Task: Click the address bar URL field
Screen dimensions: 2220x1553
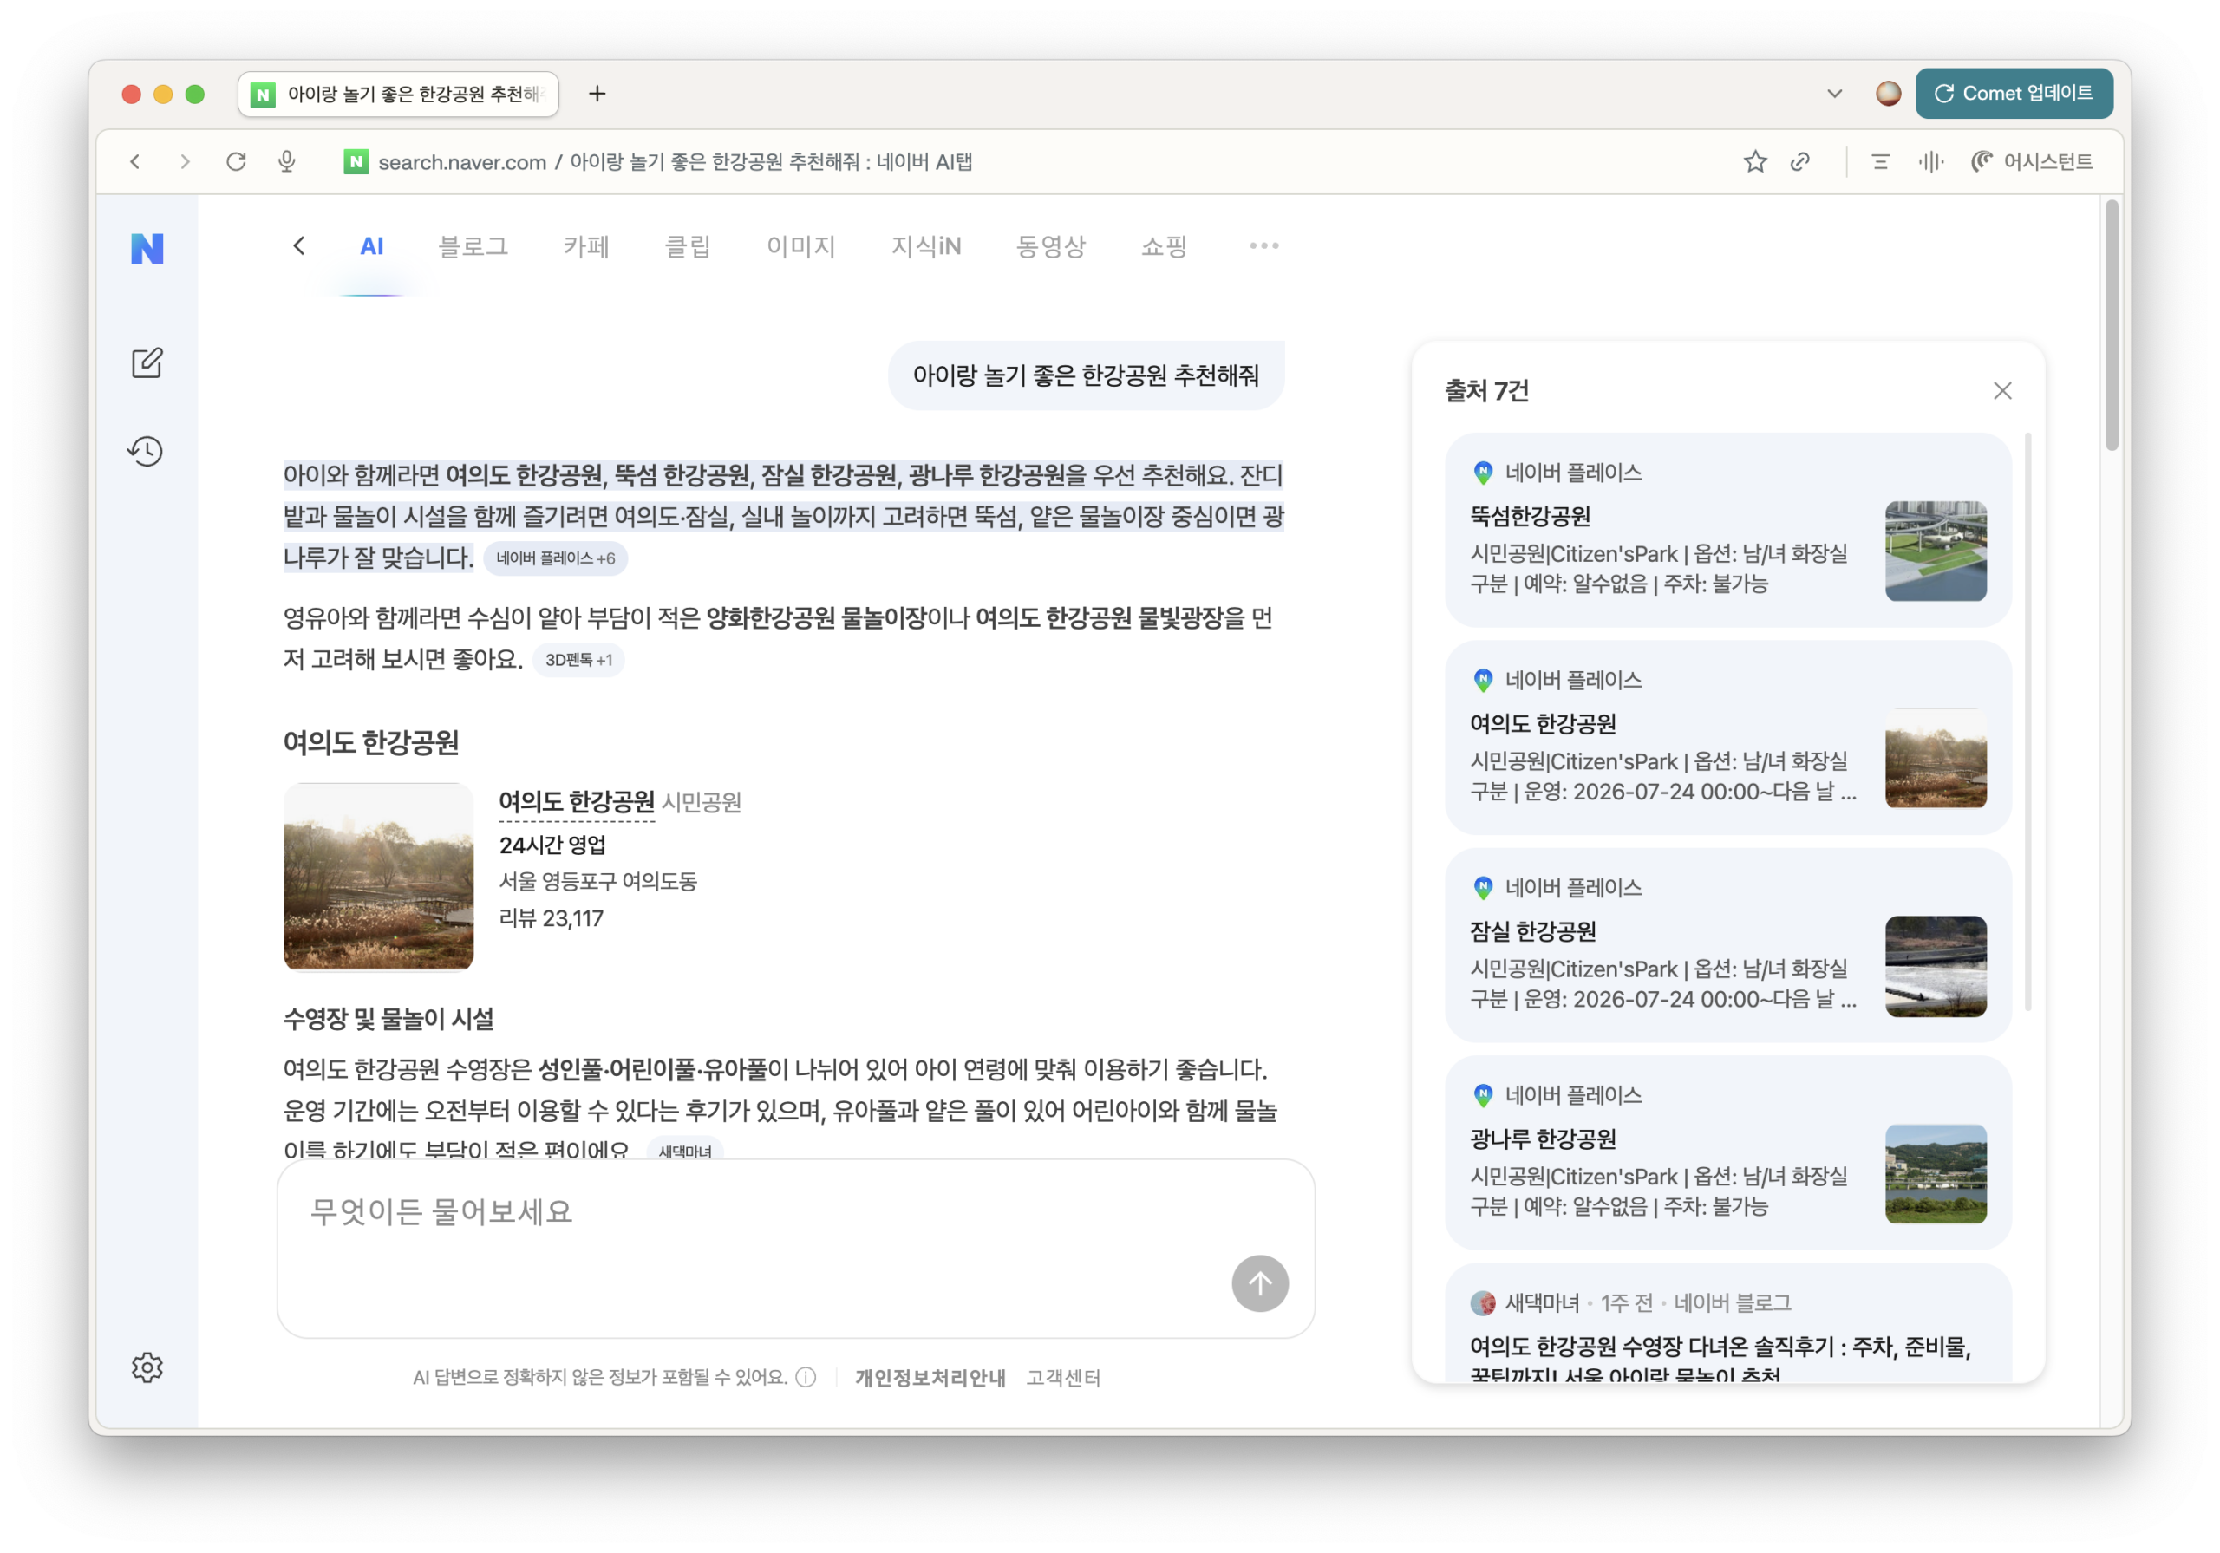Action: coord(675,161)
